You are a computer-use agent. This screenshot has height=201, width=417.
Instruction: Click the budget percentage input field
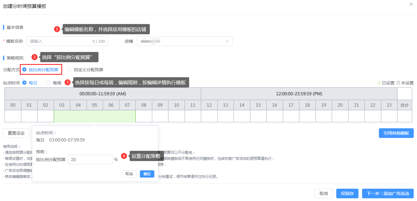point(90,160)
